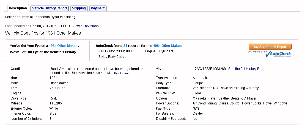302x125 pixels.
Task: Open the Vehicle History Report tab
Action: click(50, 8)
